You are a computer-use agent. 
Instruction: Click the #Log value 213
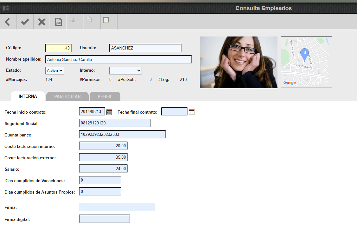[183, 80]
